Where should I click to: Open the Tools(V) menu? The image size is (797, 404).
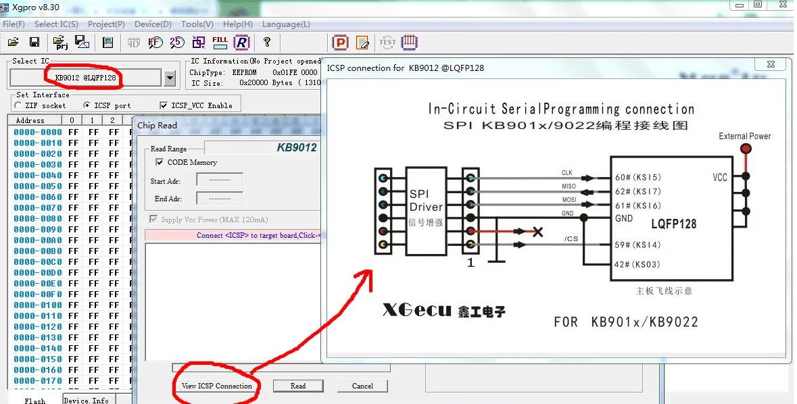[197, 24]
